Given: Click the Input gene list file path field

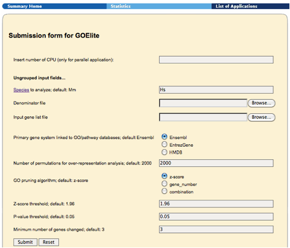Looking at the screenshot, I should [x=203, y=117].
